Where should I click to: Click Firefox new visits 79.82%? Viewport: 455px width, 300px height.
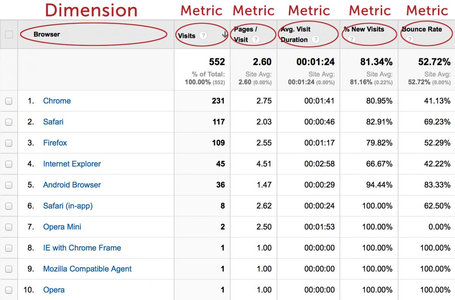coord(379,143)
